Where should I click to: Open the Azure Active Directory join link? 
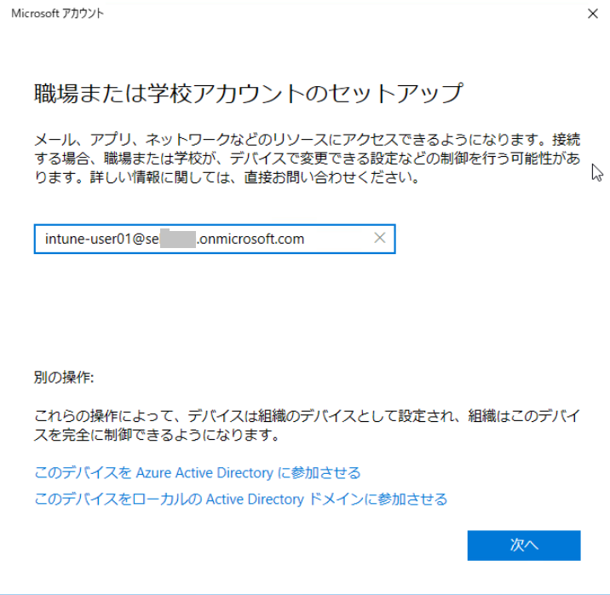click(x=198, y=473)
